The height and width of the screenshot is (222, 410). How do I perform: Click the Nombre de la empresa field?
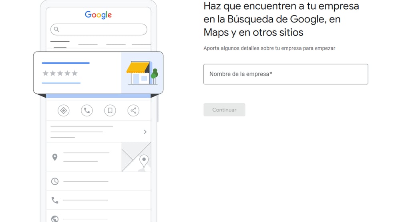(286, 74)
